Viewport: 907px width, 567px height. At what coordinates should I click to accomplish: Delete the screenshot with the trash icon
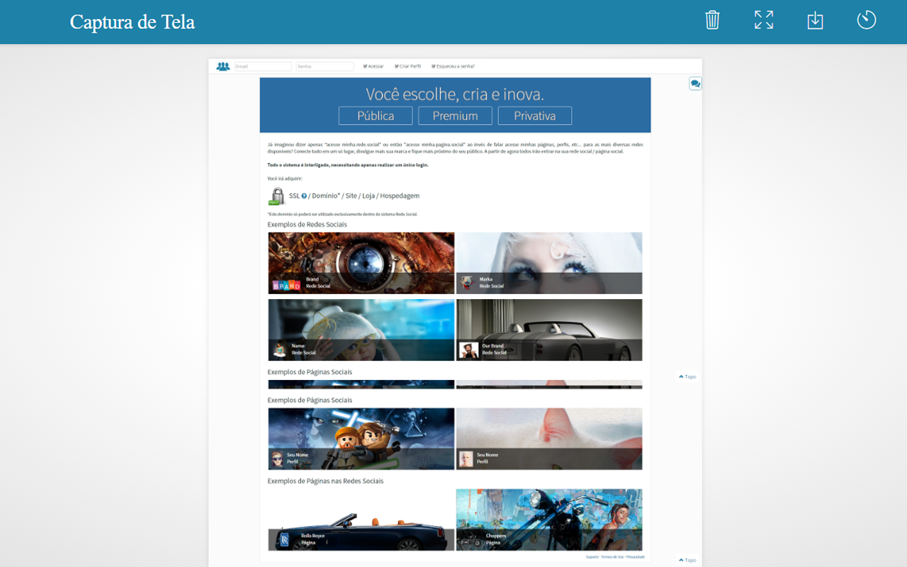[712, 20]
